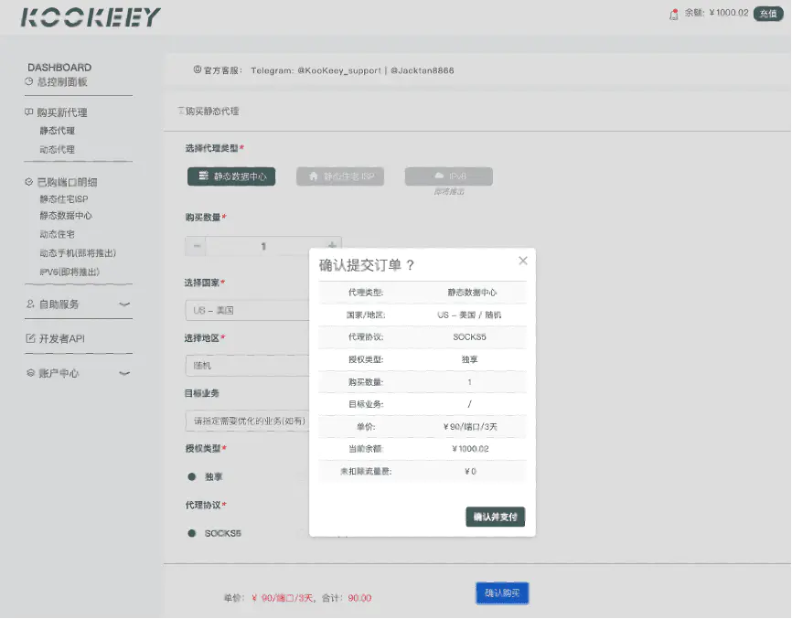Viewport: 792px width, 619px height.
Task: Select the SOCKS5 protocol radio button
Action: 192,533
